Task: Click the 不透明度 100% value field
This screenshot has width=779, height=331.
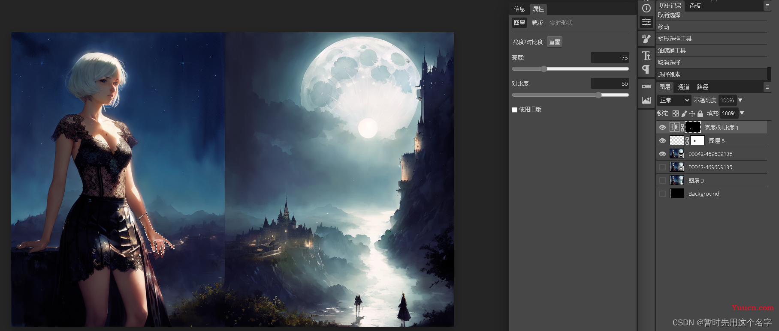Action: tap(727, 100)
